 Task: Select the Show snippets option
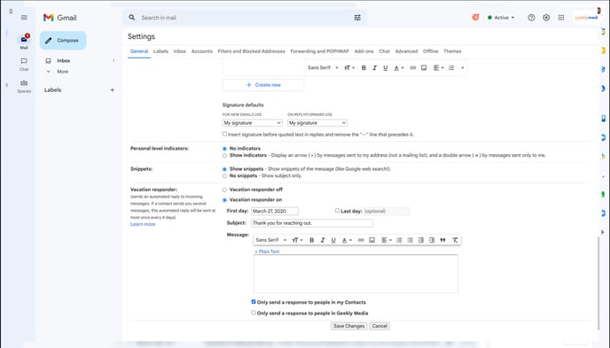click(224, 169)
